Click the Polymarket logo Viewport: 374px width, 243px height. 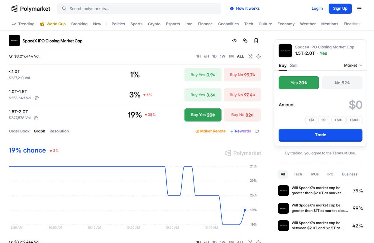tap(31, 9)
